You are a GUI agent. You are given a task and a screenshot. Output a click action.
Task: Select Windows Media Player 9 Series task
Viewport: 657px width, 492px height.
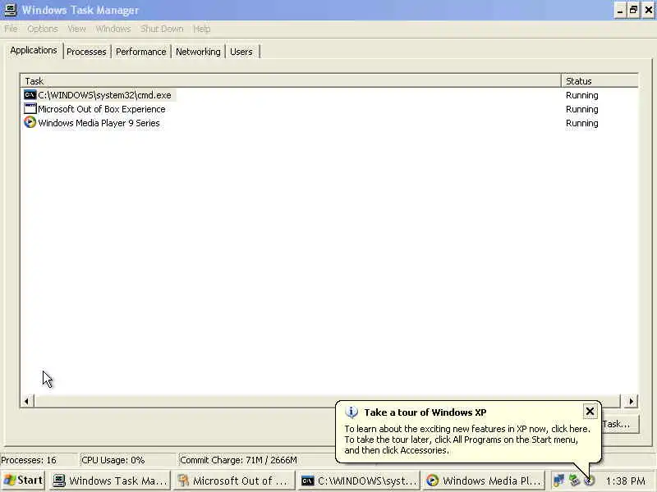pyautogui.click(x=99, y=123)
